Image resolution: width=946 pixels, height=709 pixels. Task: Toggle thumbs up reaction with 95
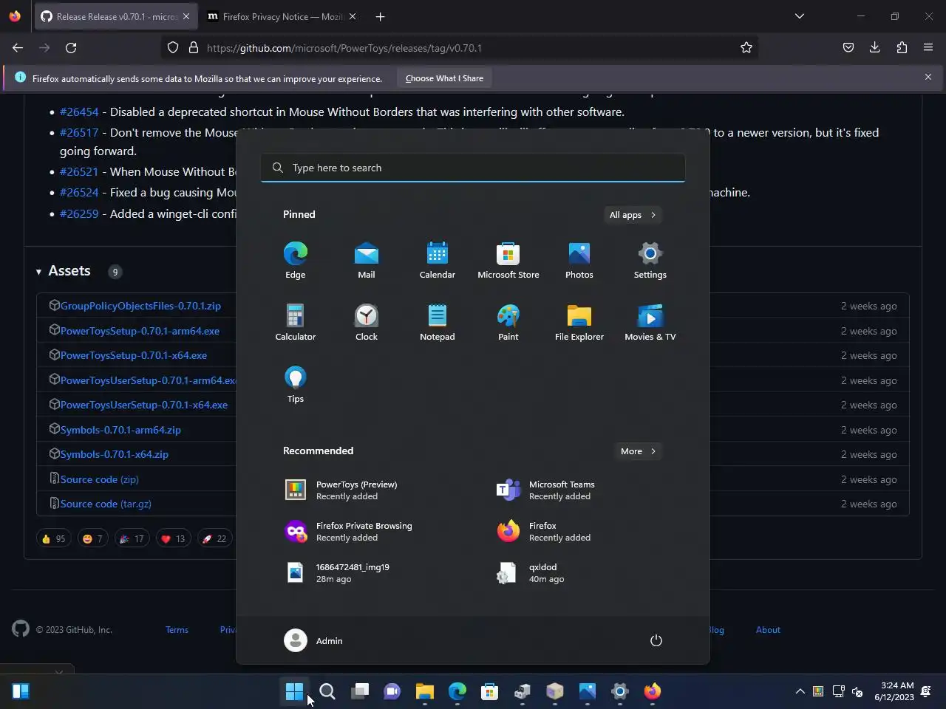[53, 538]
